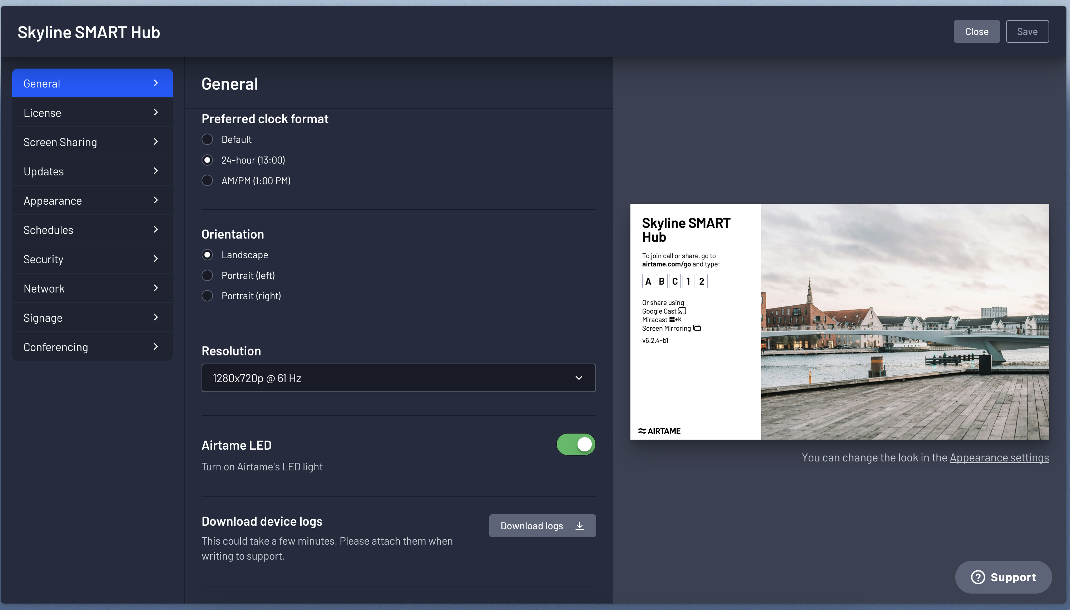The image size is (1070, 610).
Task: Click the Download logs button
Action: (x=543, y=526)
